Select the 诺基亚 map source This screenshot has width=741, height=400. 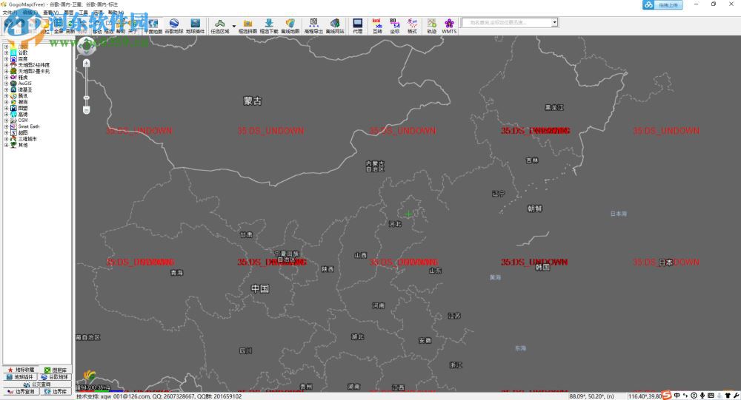coord(25,89)
